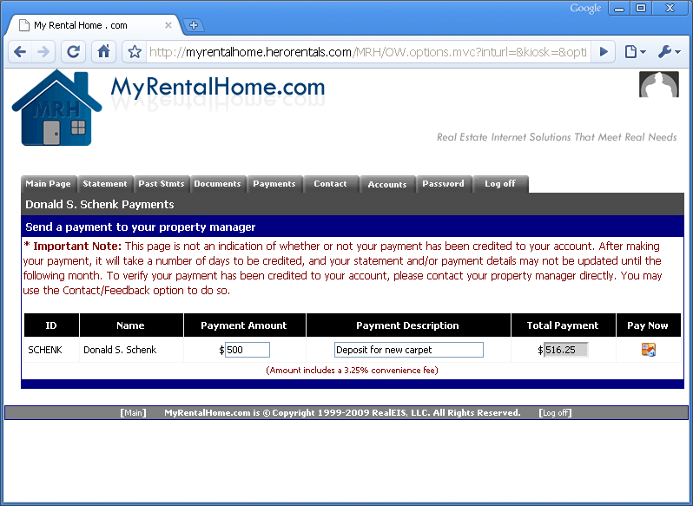
Task: Minimize the browser window
Action: 619,9
